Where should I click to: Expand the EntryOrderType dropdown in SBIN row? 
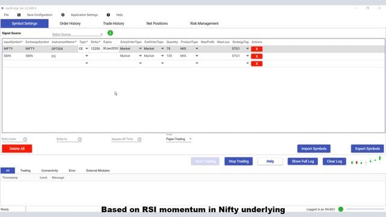(140, 56)
